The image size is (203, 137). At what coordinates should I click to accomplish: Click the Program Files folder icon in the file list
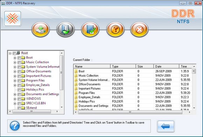(76, 93)
